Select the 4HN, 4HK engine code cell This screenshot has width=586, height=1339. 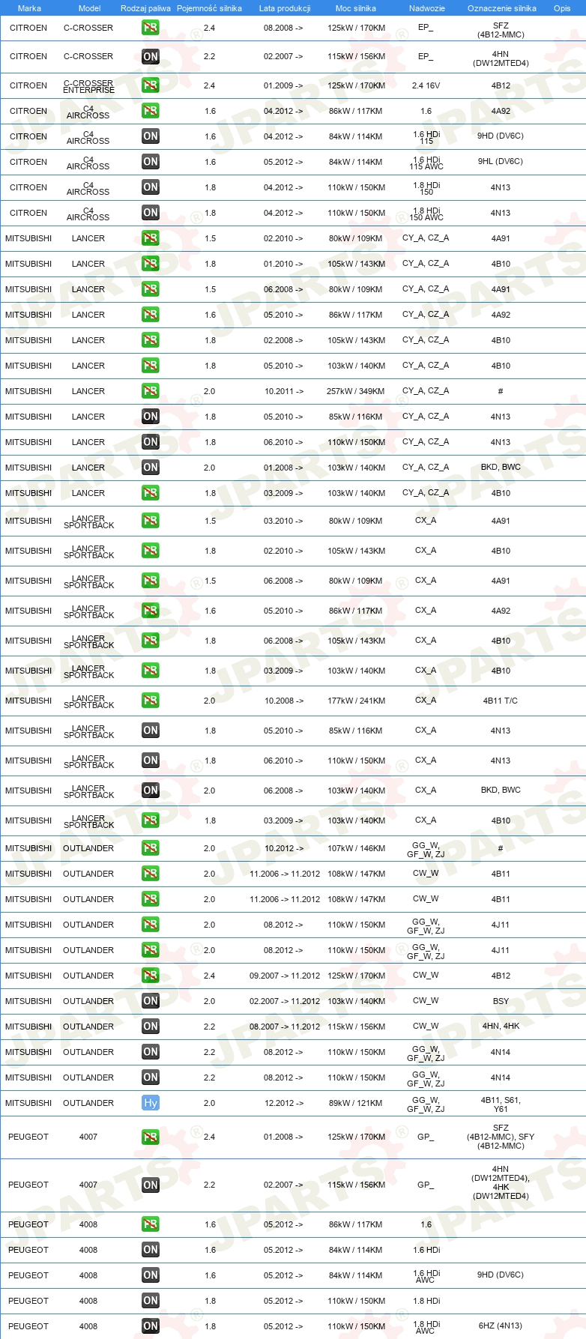coord(501,1027)
